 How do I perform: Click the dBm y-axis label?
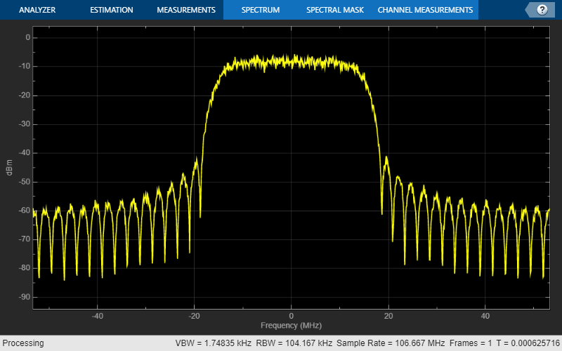click(9, 167)
